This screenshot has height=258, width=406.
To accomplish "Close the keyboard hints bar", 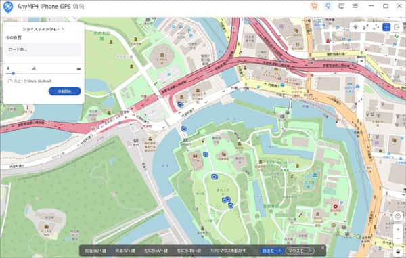I will coord(323,248).
